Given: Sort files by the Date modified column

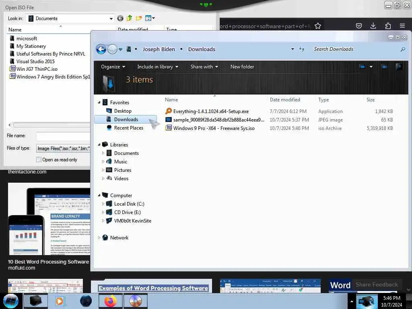Looking at the screenshot, I should pyautogui.click(x=285, y=100).
